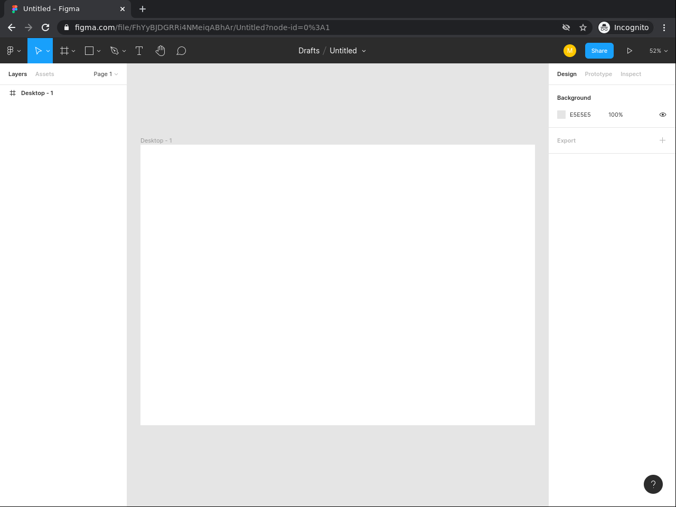This screenshot has width=676, height=507.
Task: Expand the Frame tools dropdown arrow
Action: click(73, 51)
